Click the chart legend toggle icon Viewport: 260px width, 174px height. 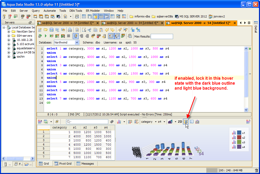click(192, 122)
